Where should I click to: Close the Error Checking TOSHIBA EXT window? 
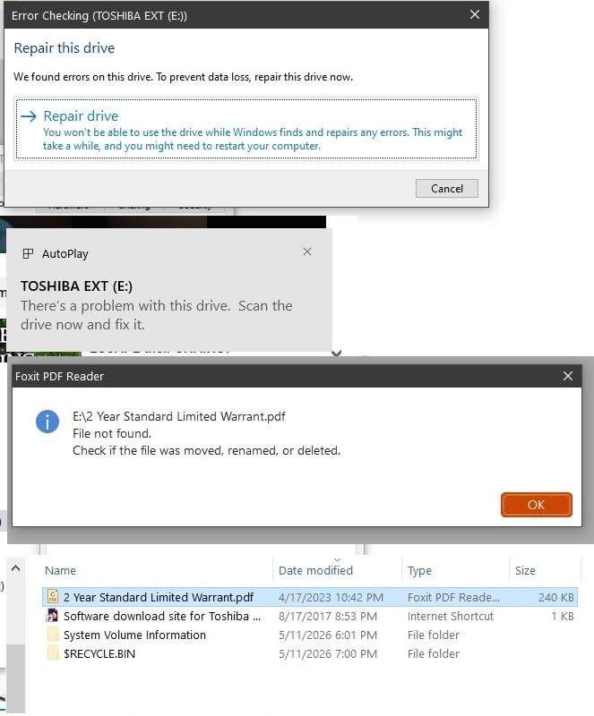(x=475, y=14)
